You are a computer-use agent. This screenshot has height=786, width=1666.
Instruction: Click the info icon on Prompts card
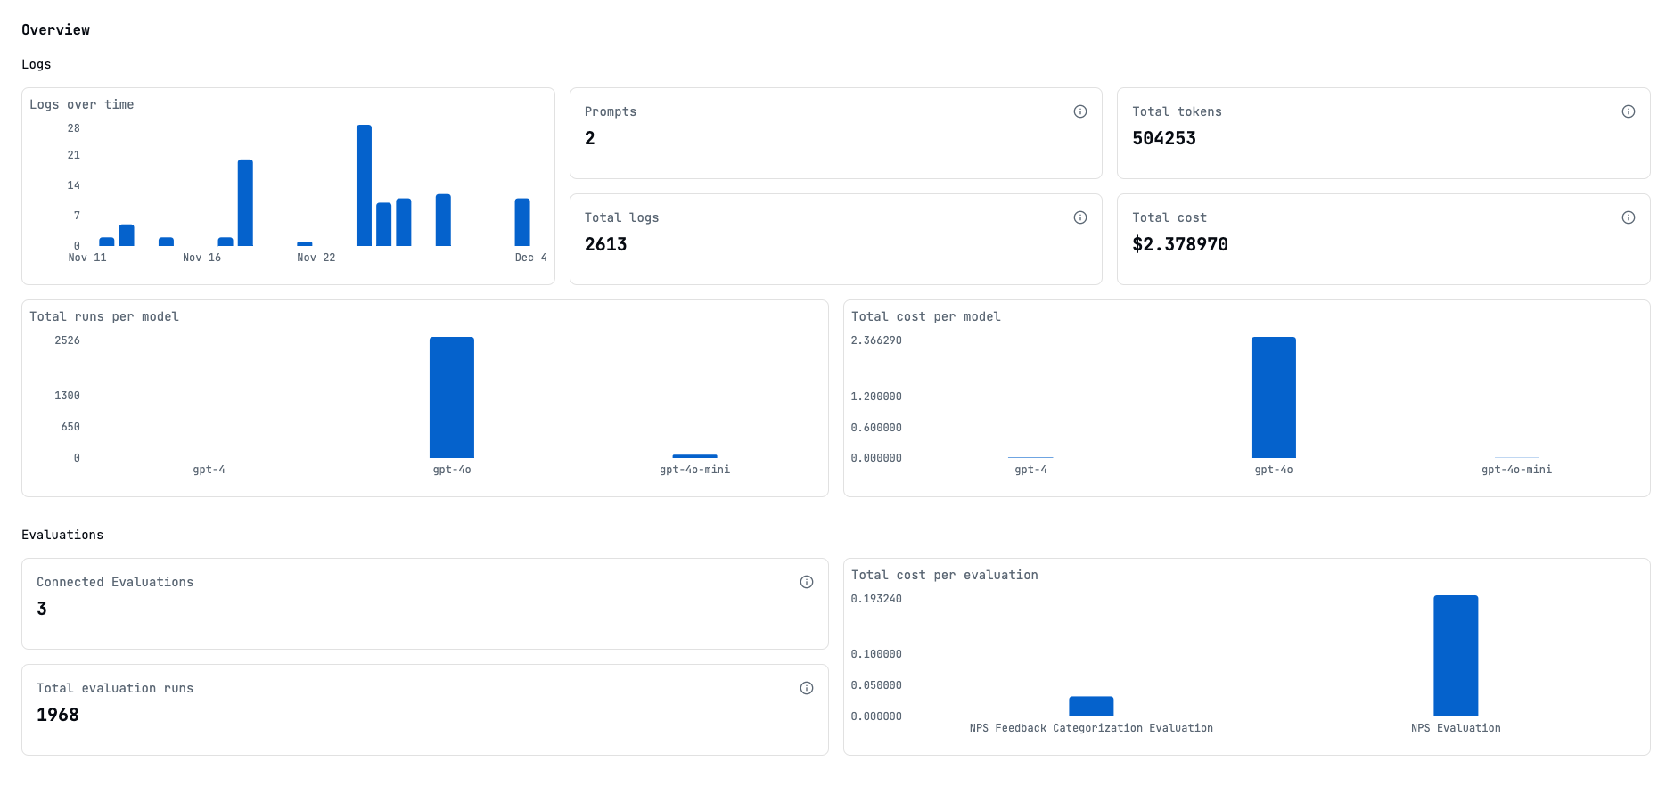coord(1079,111)
